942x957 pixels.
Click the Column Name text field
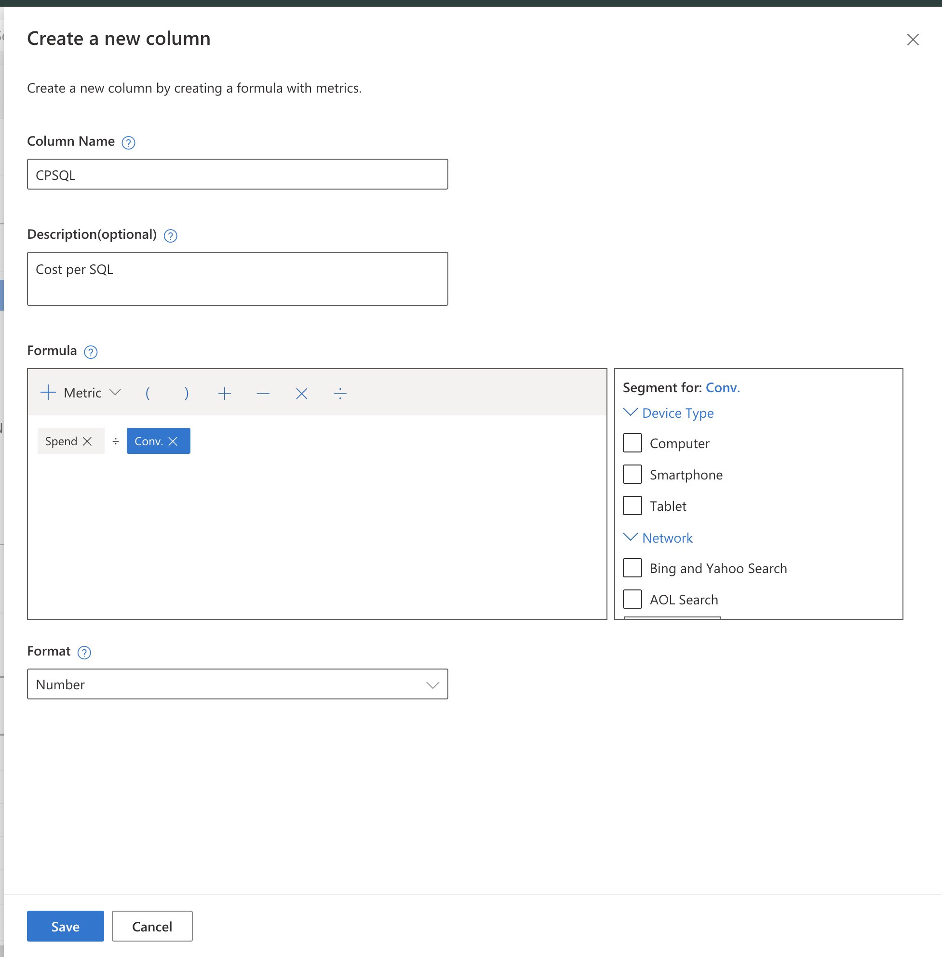point(238,174)
